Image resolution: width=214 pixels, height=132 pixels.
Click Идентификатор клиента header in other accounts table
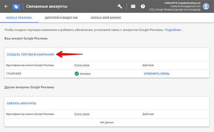tap(30, 114)
